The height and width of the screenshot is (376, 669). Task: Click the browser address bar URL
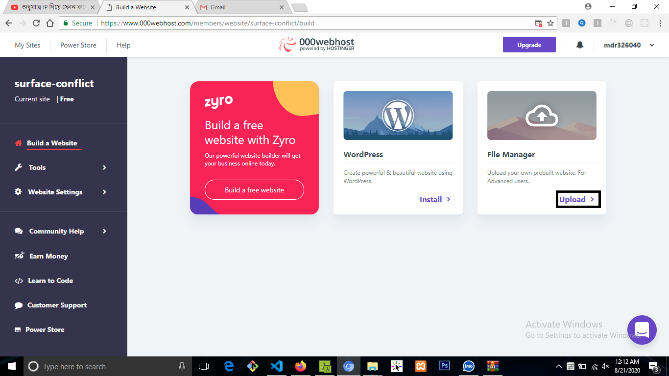coord(208,23)
